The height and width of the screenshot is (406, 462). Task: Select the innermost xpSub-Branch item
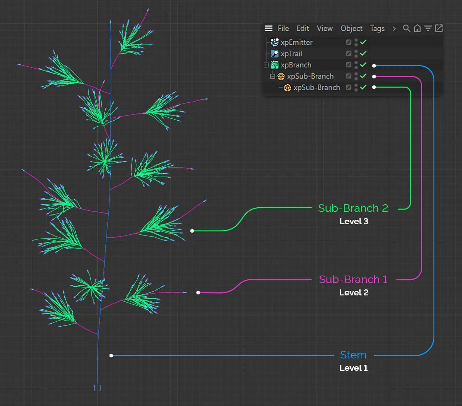316,87
